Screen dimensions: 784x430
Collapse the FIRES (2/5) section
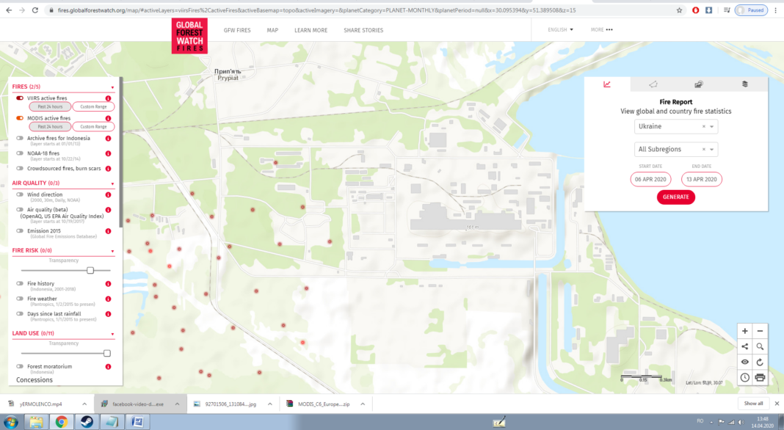pos(112,87)
